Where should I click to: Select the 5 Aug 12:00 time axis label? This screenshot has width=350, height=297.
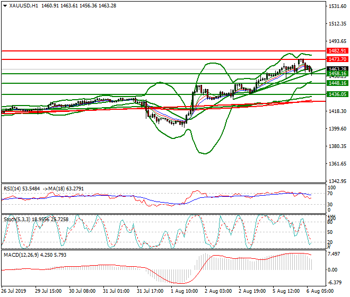286,291
